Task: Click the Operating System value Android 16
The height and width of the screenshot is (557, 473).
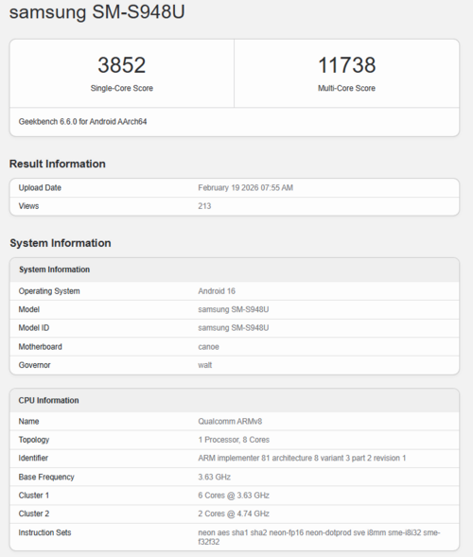Action: [x=217, y=291]
